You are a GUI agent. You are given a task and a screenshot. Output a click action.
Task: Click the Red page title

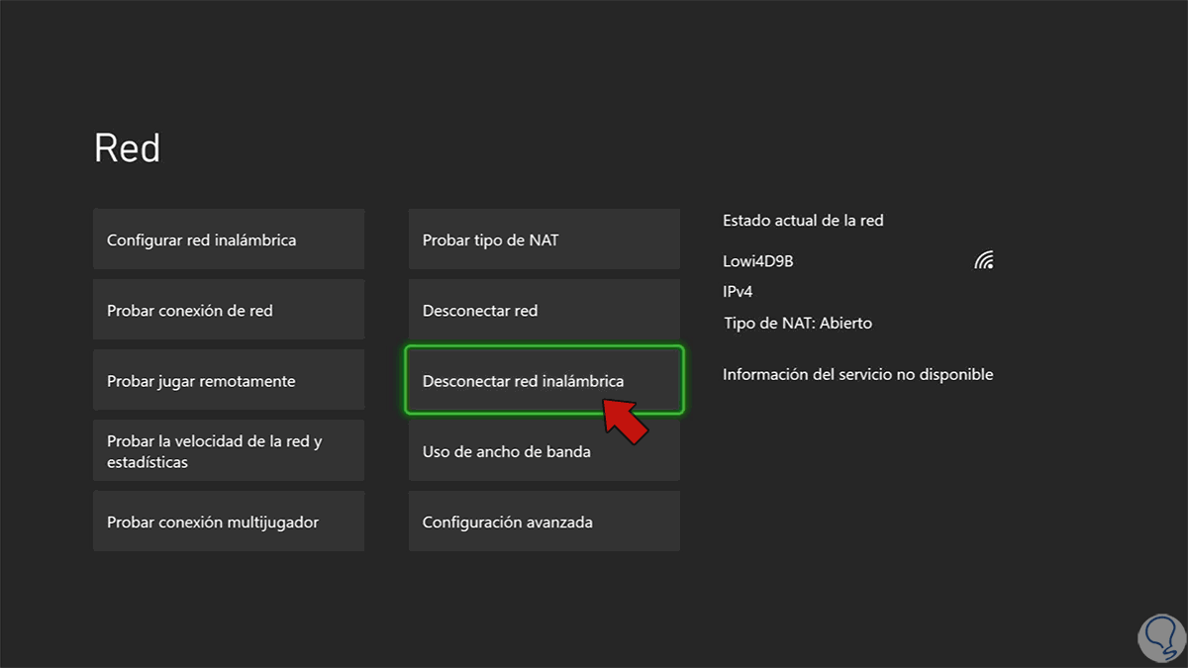[127, 148]
